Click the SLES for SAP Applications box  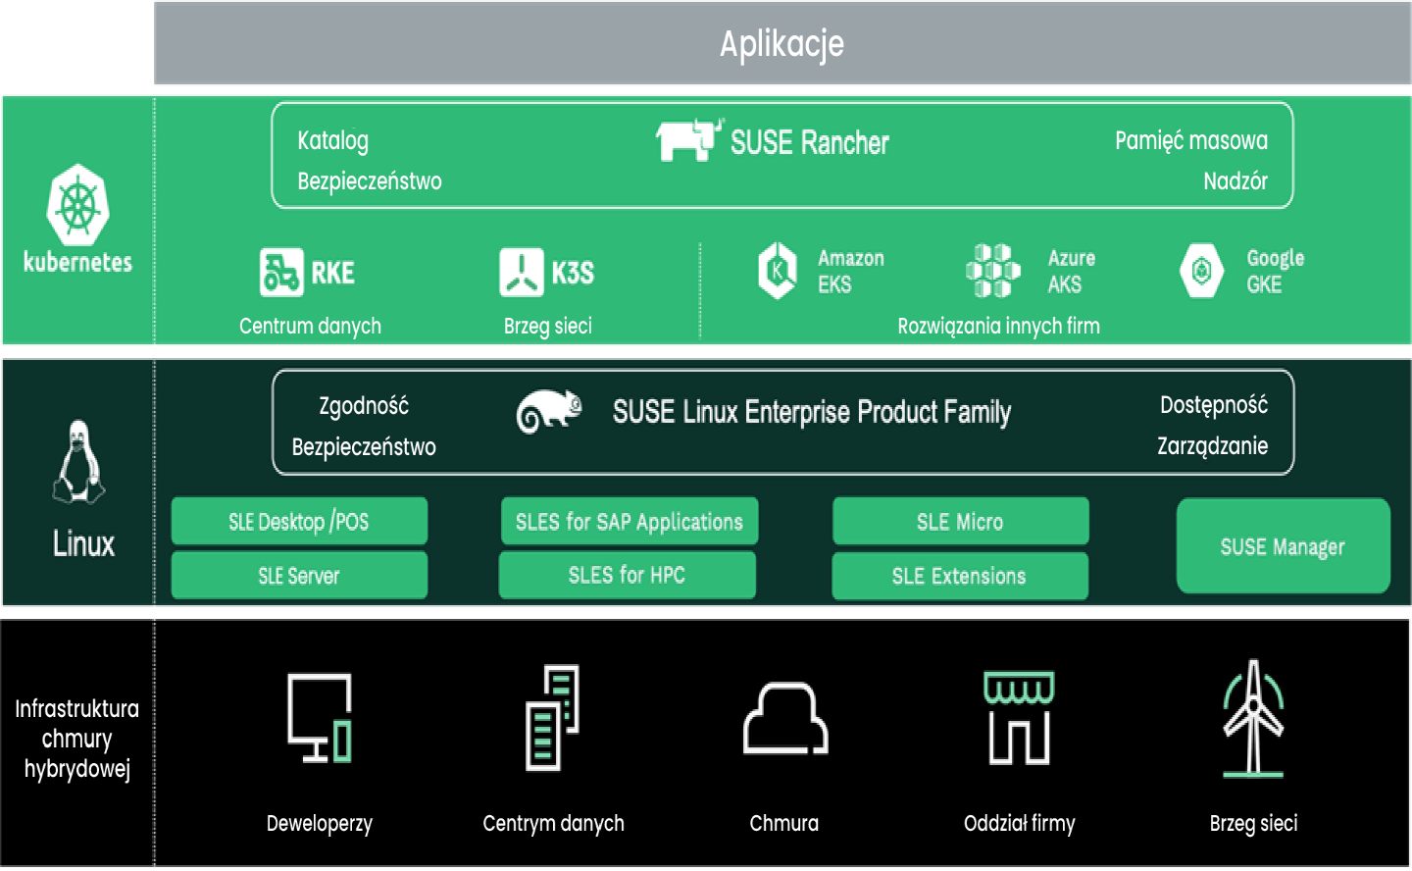(x=628, y=521)
